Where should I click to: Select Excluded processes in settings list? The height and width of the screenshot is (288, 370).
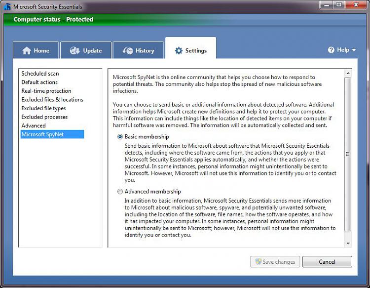click(x=44, y=117)
